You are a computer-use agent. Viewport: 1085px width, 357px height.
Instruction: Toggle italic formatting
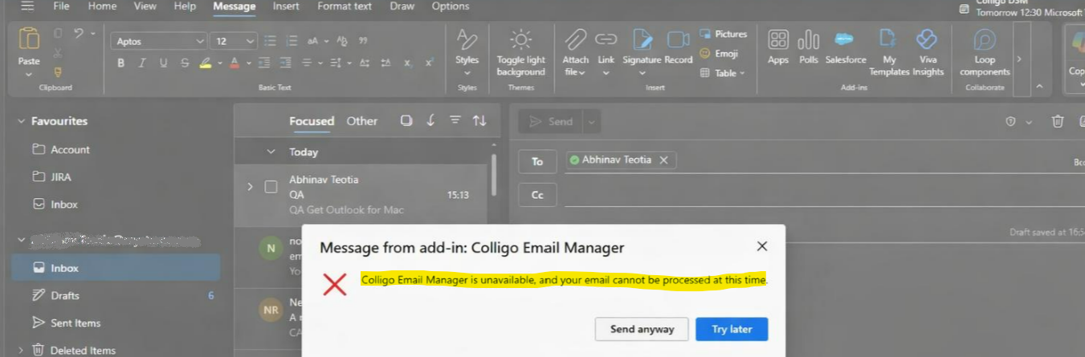point(142,63)
